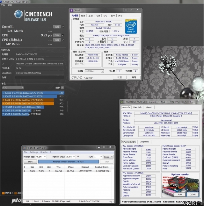This screenshot has height=206, width=204.
Task: Click the CPU-Z purple Z title icon
Action: tap(71, 11)
